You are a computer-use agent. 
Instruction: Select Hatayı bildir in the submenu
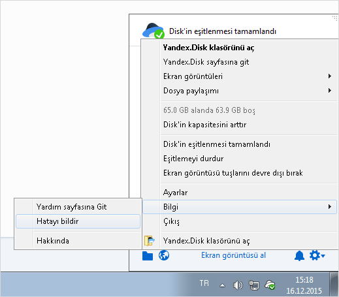(78, 221)
